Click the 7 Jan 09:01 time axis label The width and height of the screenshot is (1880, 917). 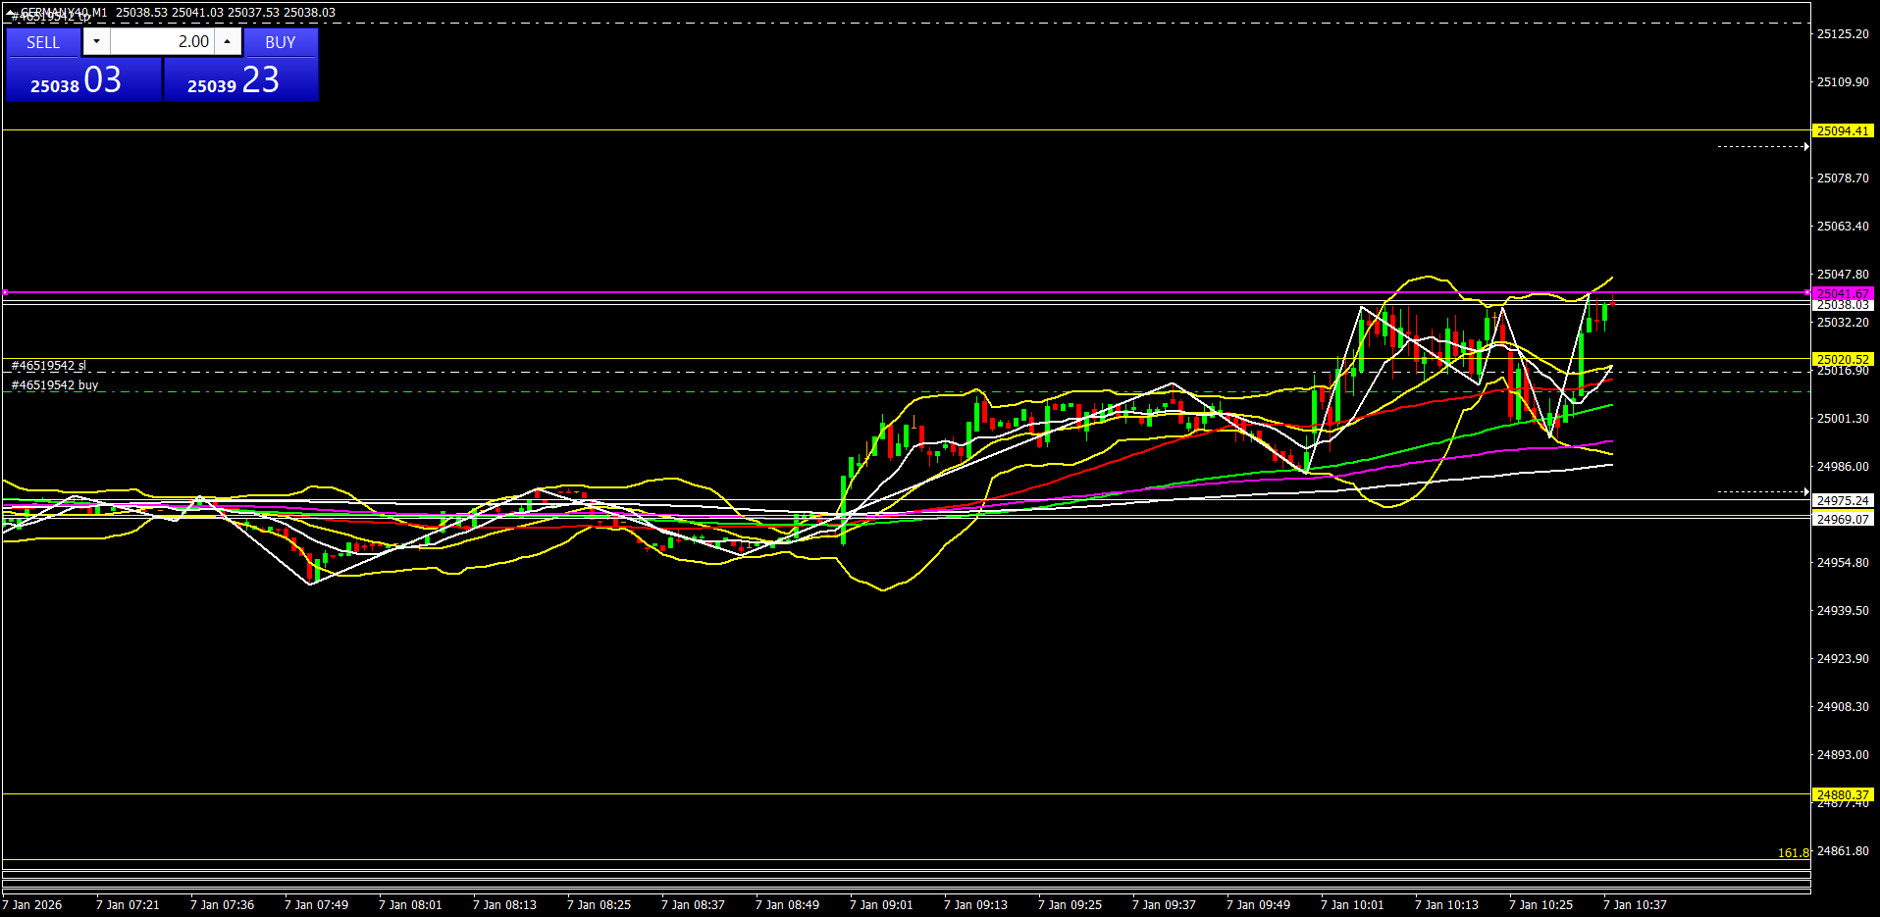pyautogui.click(x=881, y=904)
